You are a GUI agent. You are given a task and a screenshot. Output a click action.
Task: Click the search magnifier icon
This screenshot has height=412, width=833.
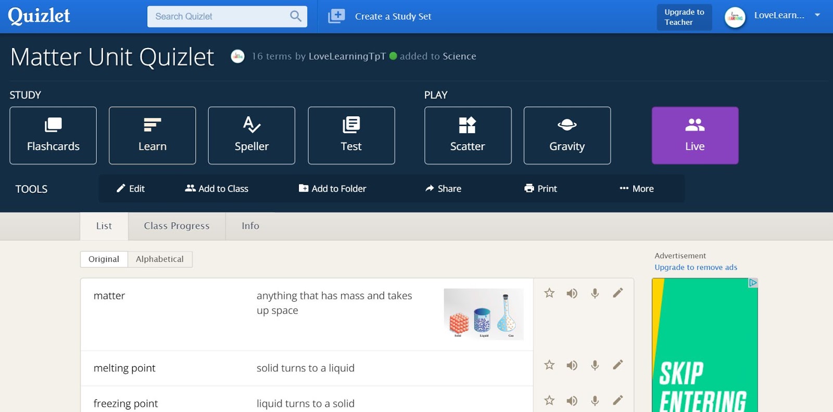pyautogui.click(x=296, y=16)
